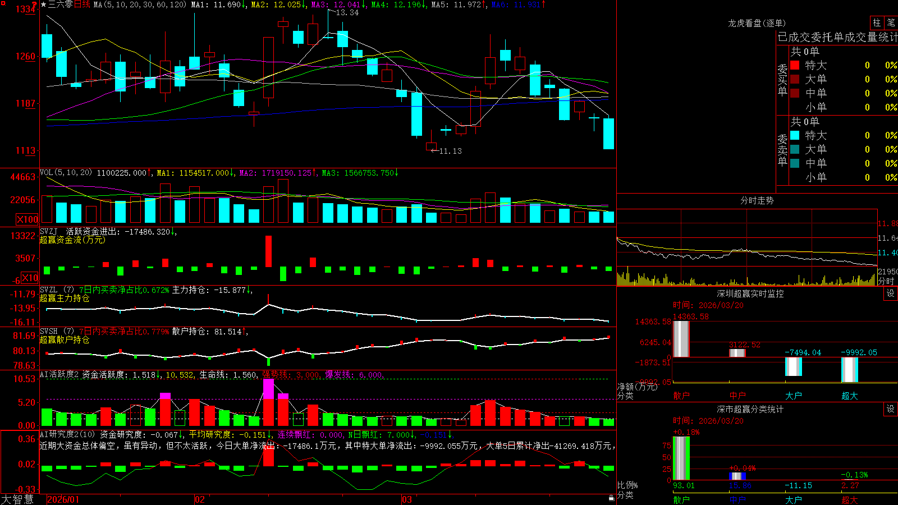Click the VOL(5,10,20) indicator label

coord(66,173)
